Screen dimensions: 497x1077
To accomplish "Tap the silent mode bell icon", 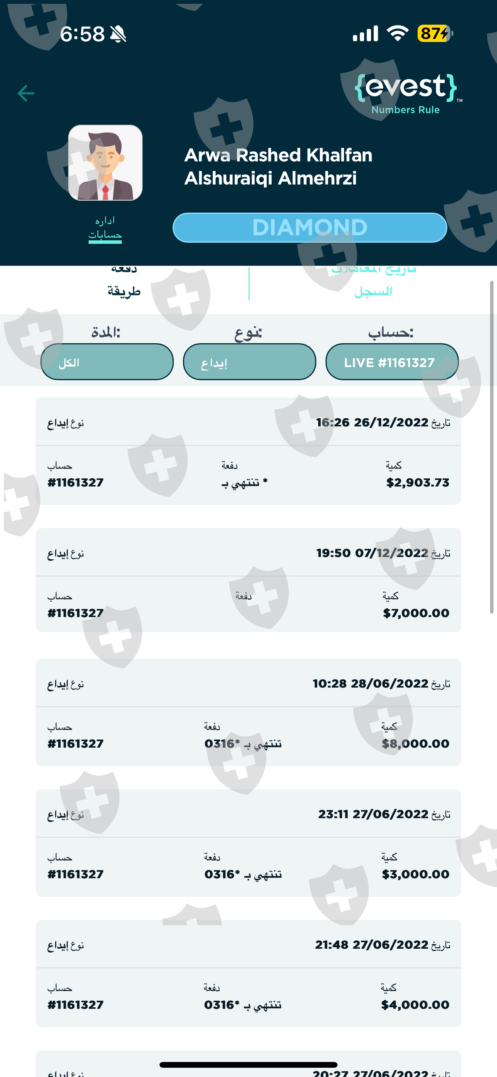I will point(118,34).
